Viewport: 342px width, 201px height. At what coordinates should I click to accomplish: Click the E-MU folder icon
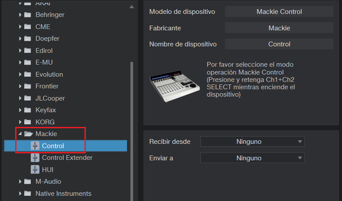click(x=27, y=62)
